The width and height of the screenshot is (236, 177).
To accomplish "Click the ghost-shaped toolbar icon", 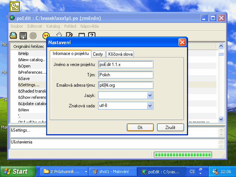I will coord(59,35).
